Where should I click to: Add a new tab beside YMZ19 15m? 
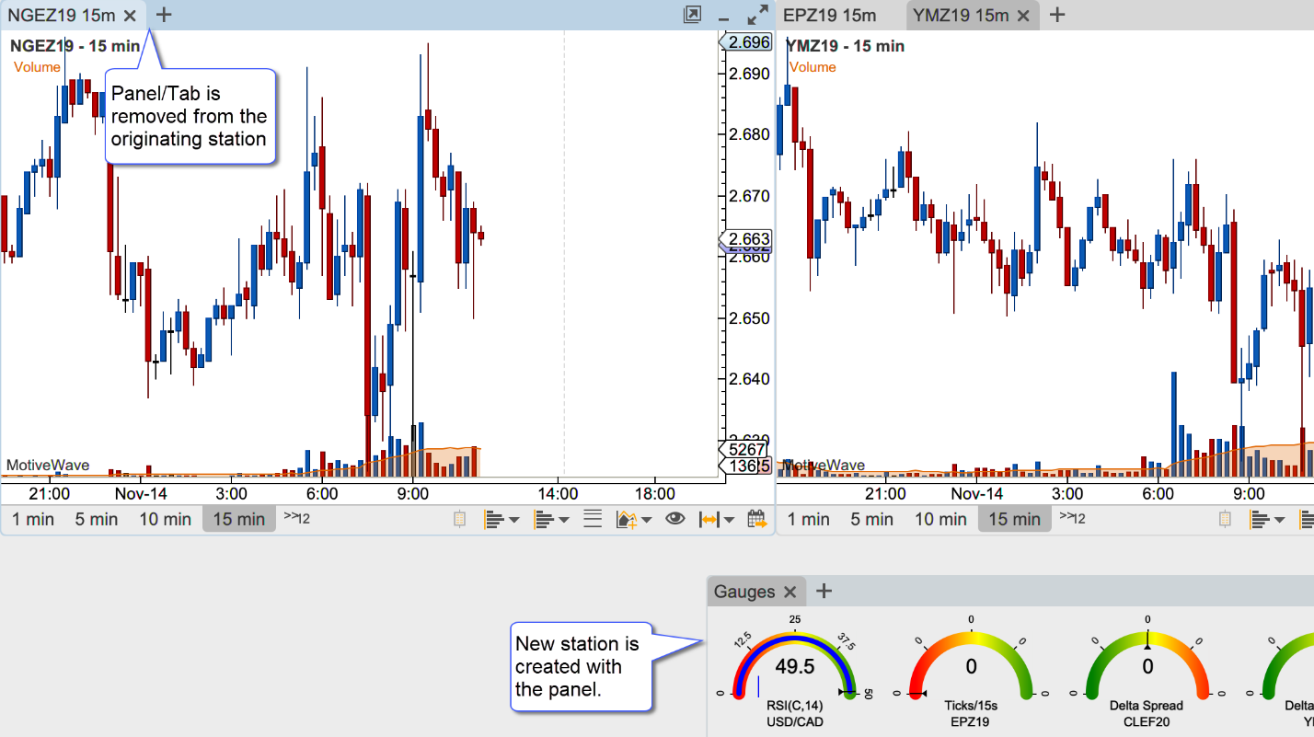pos(1058,15)
